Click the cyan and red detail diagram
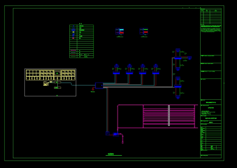237x168 pixels. click(x=120, y=31)
